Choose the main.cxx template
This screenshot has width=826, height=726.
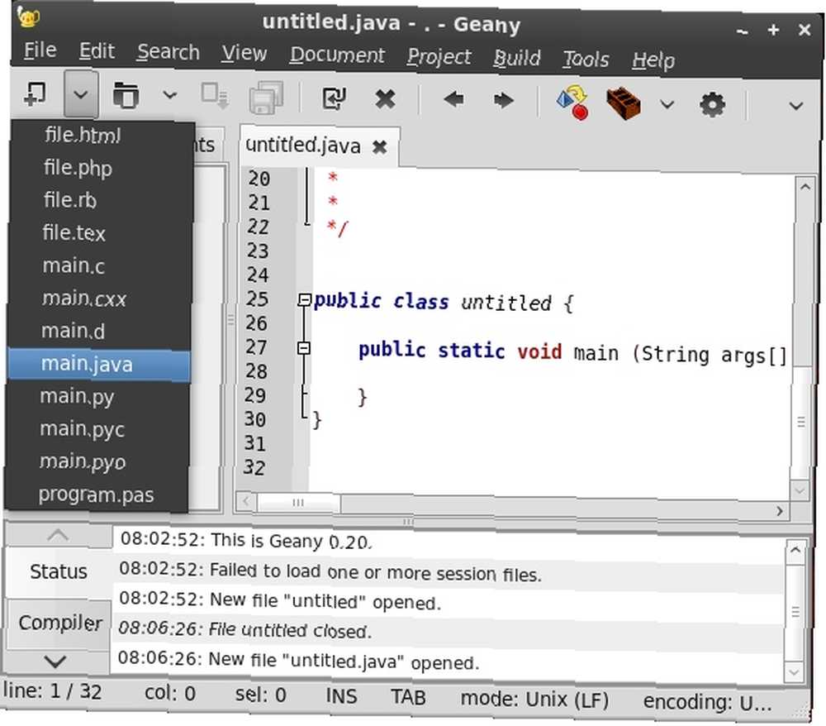[100, 299]
